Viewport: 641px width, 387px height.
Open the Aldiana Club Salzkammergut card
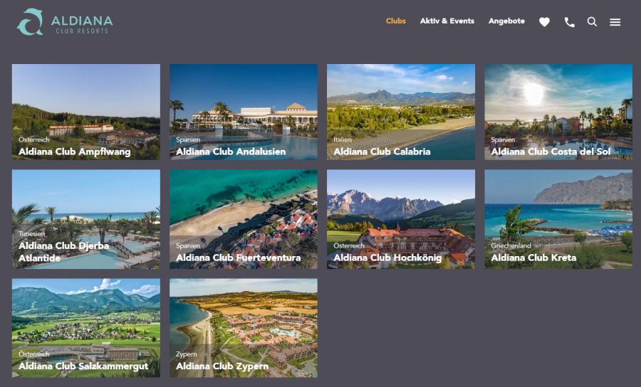86,328
